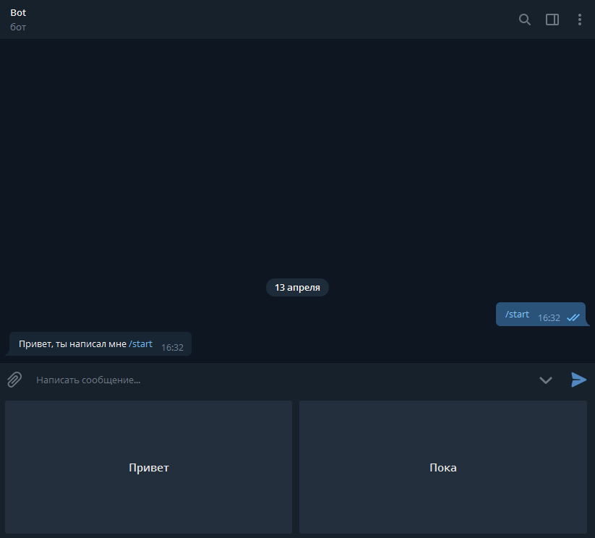Click the /start link in the bot's reply
The width and height of the screenshot is (595, 538).
141,343
